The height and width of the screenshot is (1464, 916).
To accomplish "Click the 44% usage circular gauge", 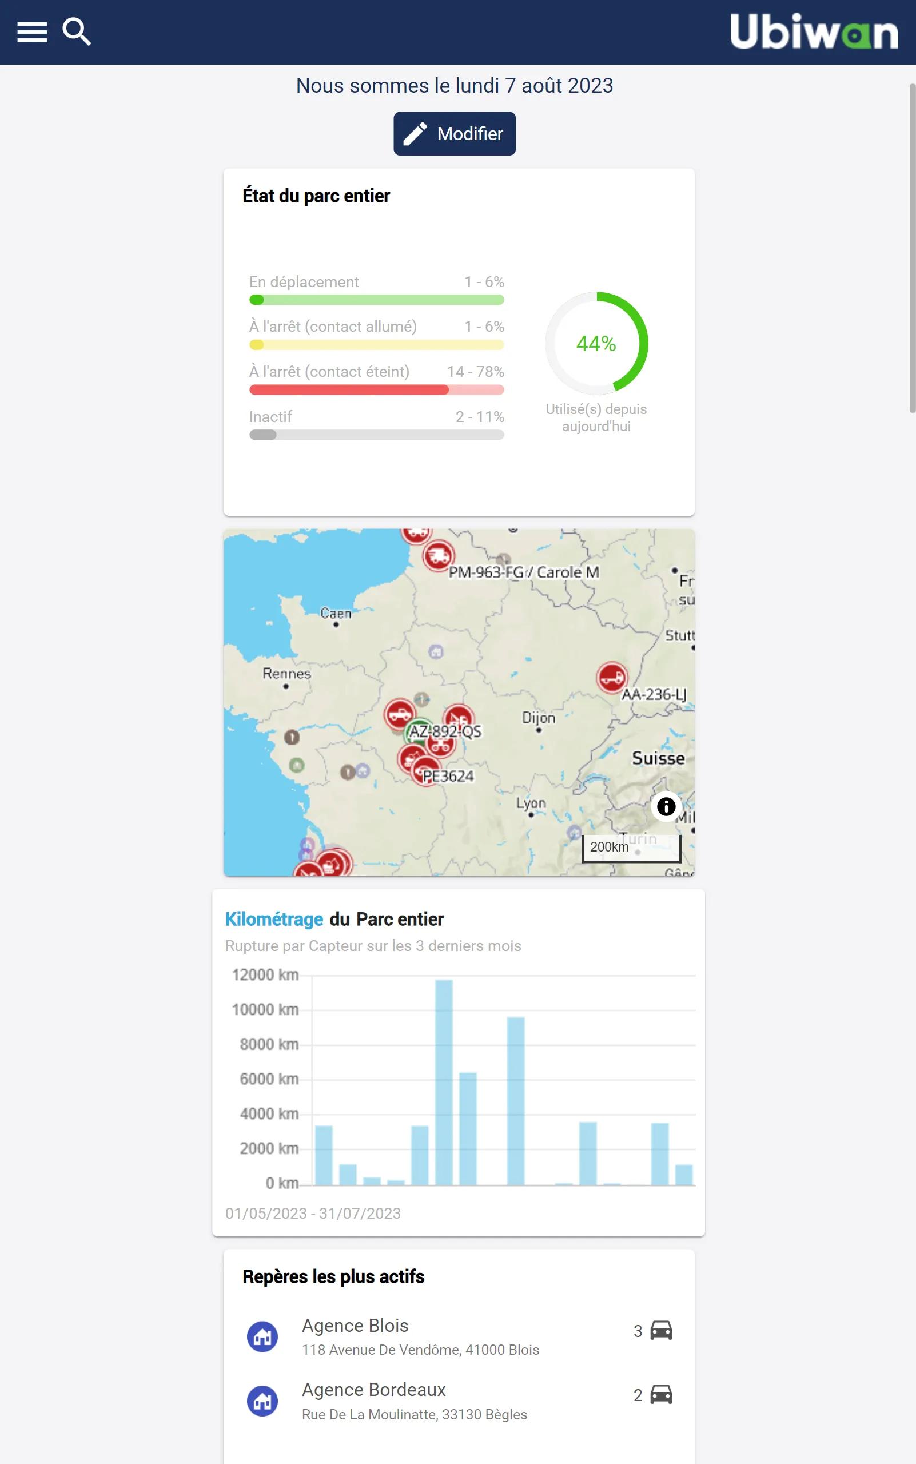I will [x=596, y=344].
